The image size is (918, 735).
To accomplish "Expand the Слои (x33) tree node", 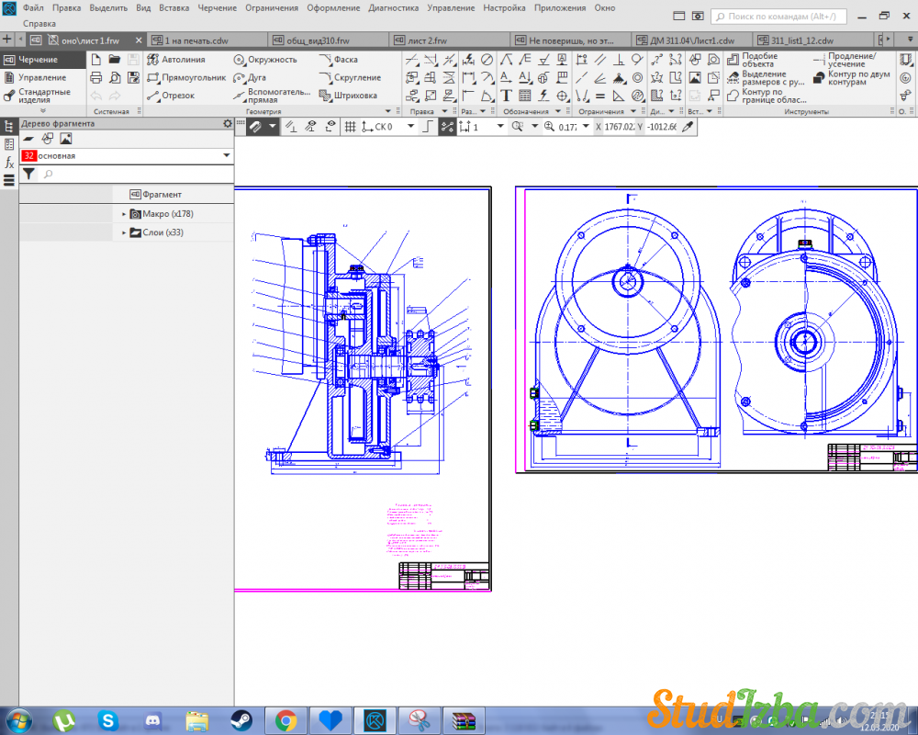I will [x=124, y=233].
